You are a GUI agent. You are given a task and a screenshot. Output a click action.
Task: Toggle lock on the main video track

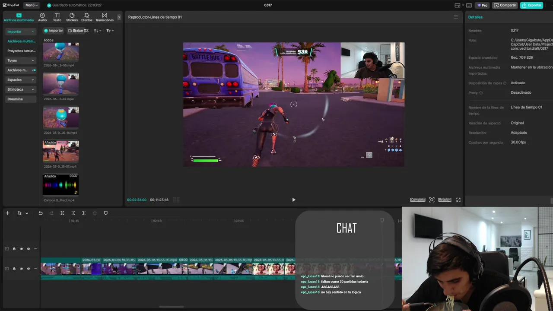coord(14,269)
